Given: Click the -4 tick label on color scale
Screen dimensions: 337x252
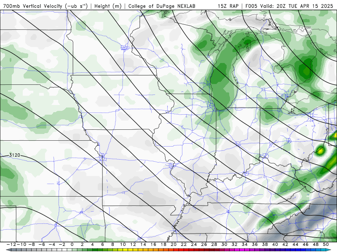Looking at the screenshot, I should click(51, 244).
